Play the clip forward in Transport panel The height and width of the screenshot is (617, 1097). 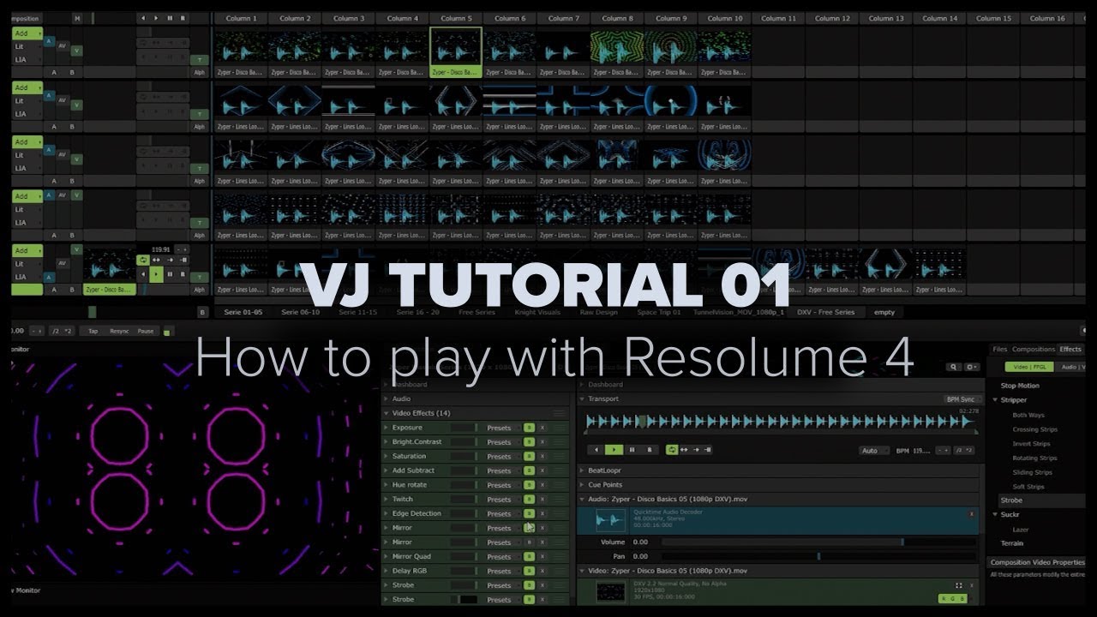coord(614,449)
